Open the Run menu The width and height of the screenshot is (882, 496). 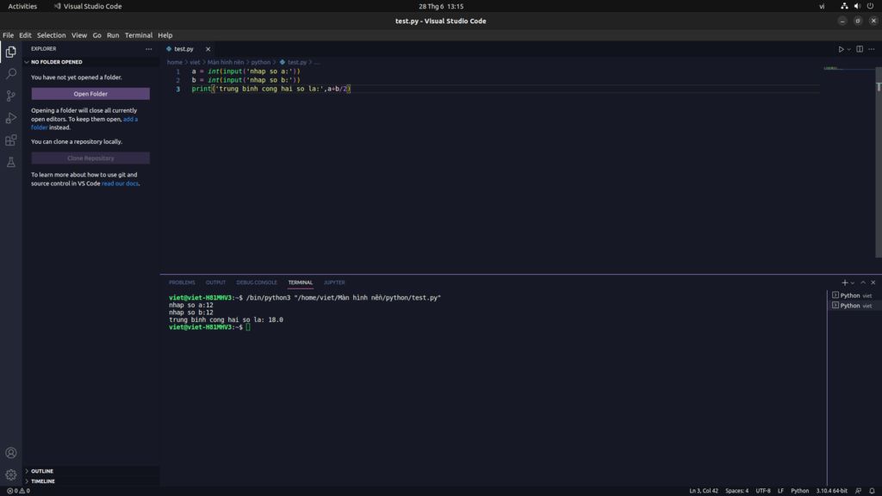[x=113, y=34]
